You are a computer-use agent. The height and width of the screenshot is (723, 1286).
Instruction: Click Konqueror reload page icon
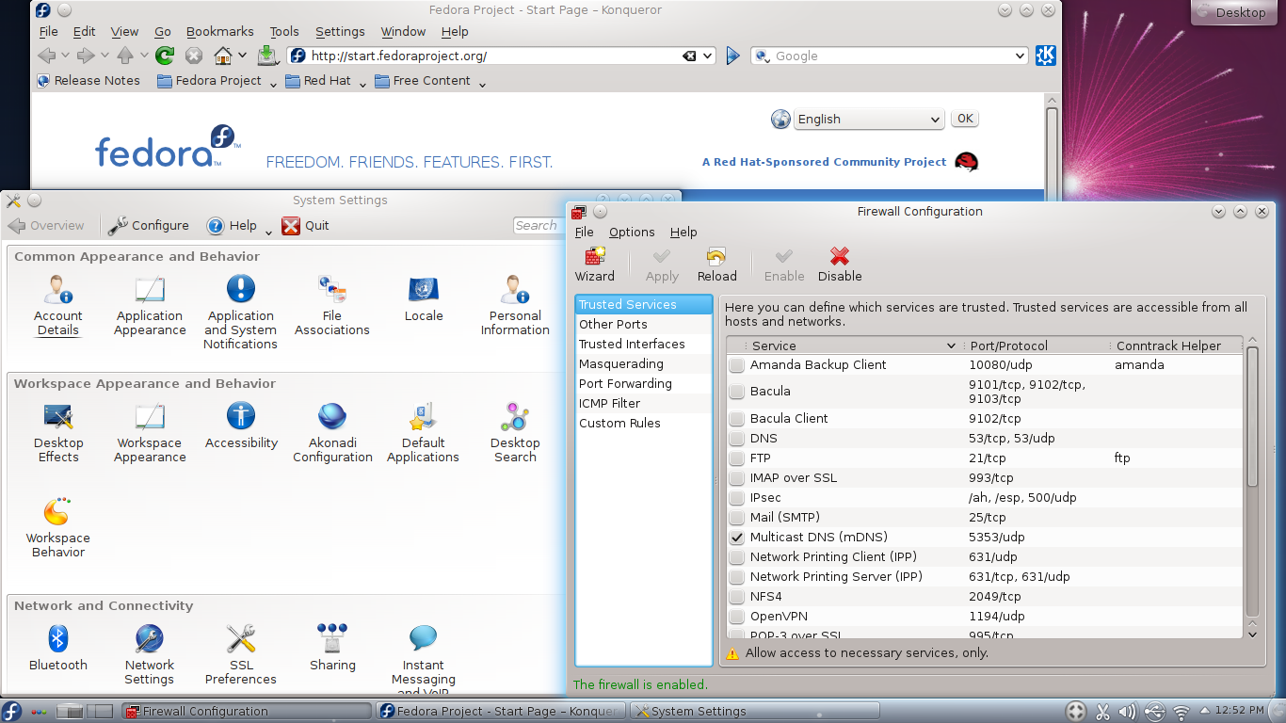click(x=165, y=56)
